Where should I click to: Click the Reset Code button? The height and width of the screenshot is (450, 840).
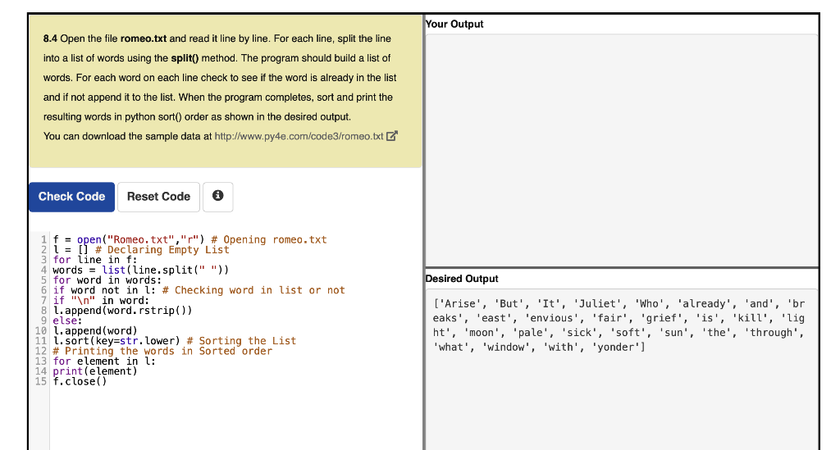pos(158,197)
